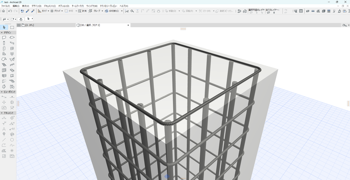Open the 回転 dropdown arrow
This screenshot has height=180, width=350.
coord(196,11)
